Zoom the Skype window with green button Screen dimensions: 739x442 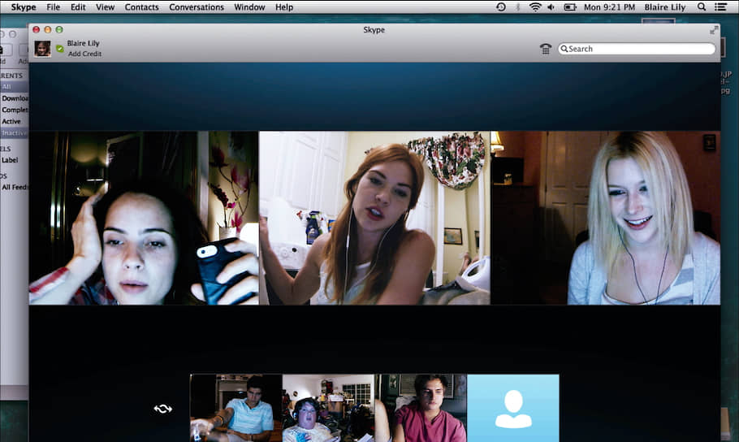point(59,30)
